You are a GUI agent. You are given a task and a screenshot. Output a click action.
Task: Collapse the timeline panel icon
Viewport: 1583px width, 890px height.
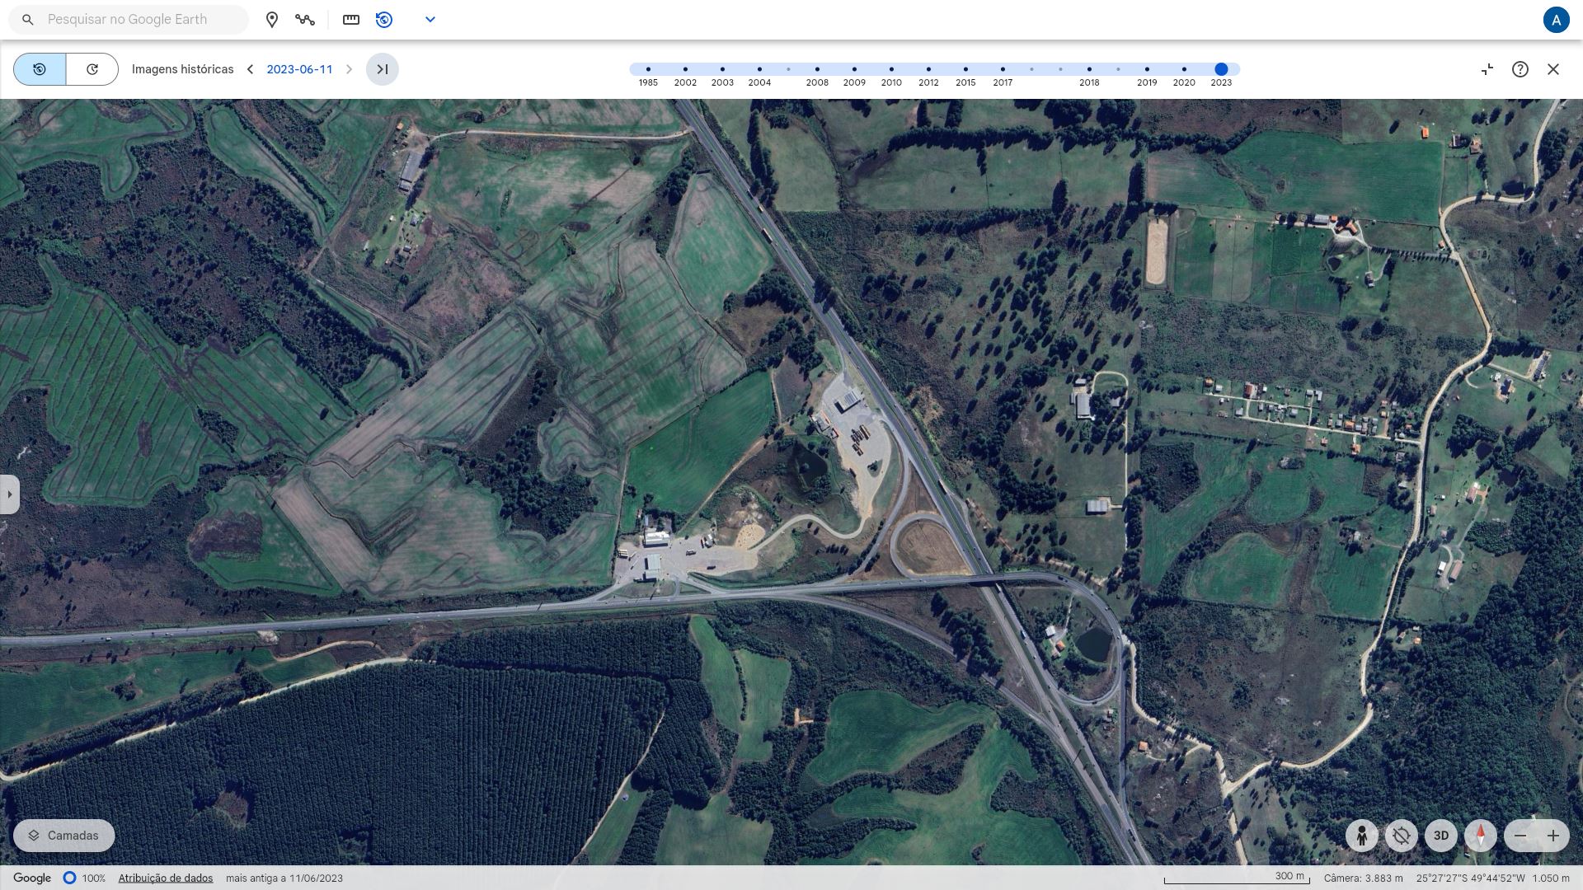coord(1487,69)
